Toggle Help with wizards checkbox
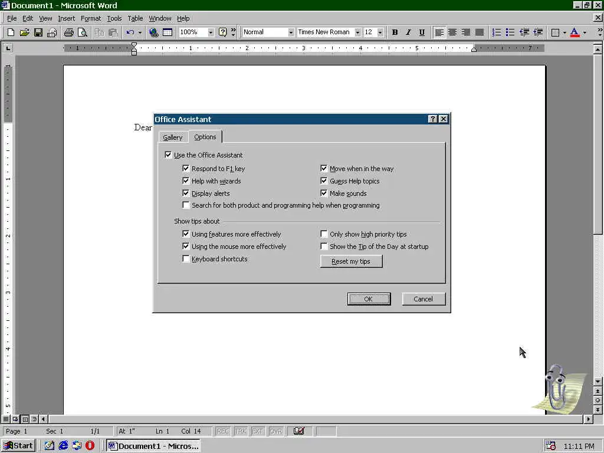The height and width of the screenshot is (453, 604). 186,180
